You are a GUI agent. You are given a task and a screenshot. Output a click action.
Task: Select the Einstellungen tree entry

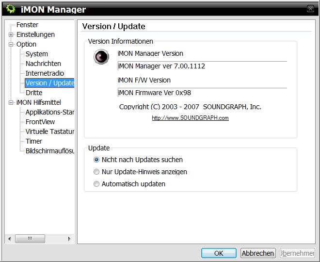click(35, 34)
